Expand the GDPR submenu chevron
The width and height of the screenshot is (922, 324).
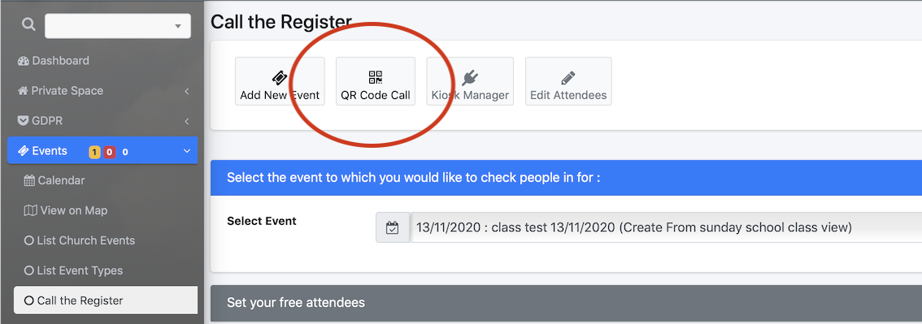coord(186,122)
